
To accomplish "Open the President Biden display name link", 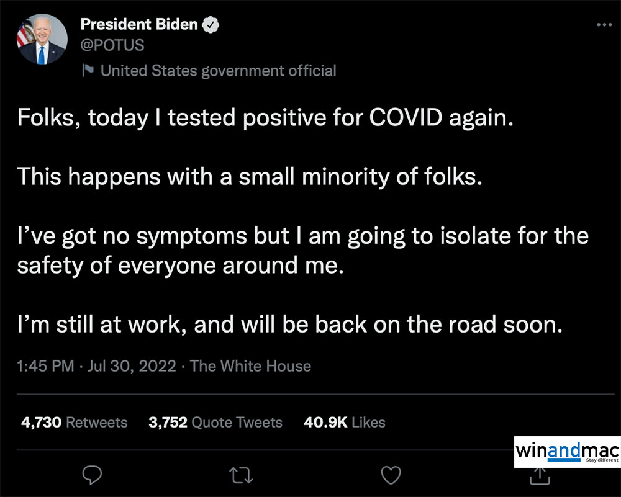I will click(139, 25).
